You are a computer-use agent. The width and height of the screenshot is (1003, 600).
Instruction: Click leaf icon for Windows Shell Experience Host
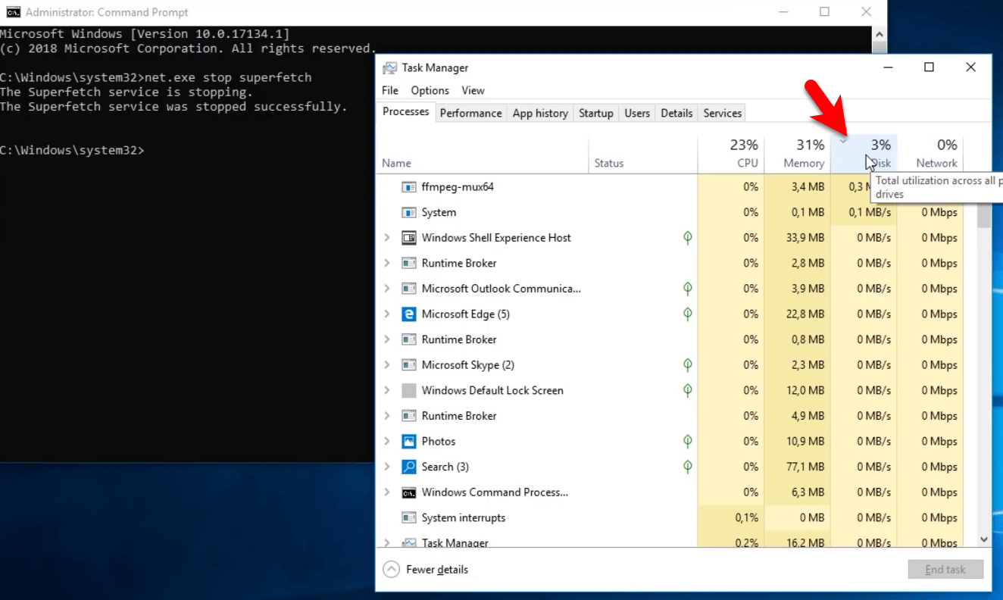pos(688,237)
